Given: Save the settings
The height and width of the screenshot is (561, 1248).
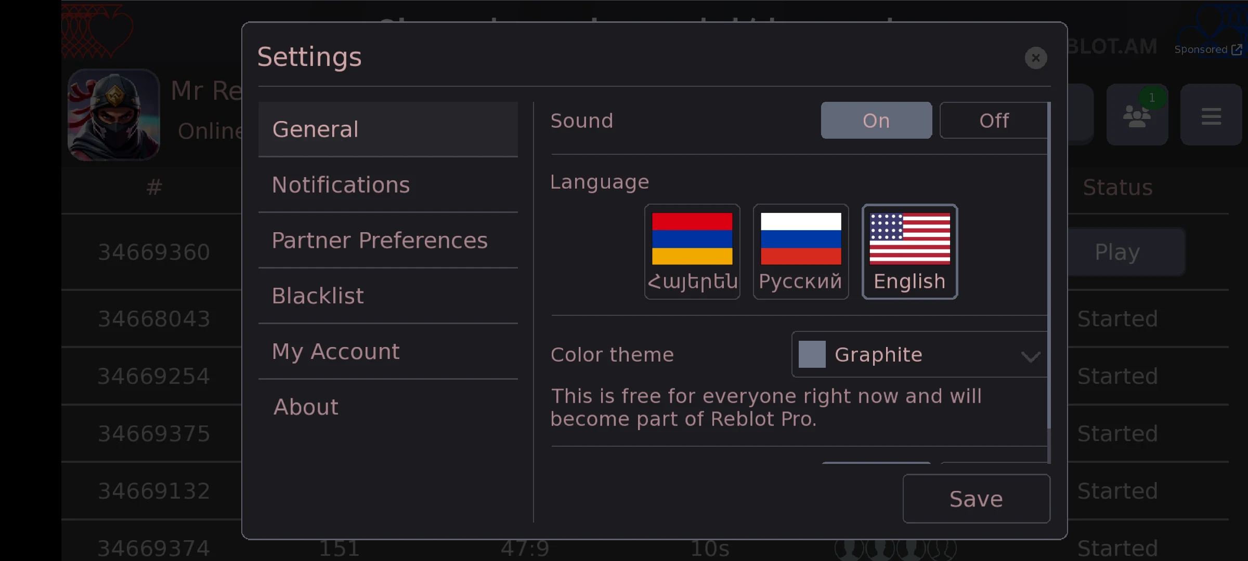Looking at the screenshot, I should 977,499.
